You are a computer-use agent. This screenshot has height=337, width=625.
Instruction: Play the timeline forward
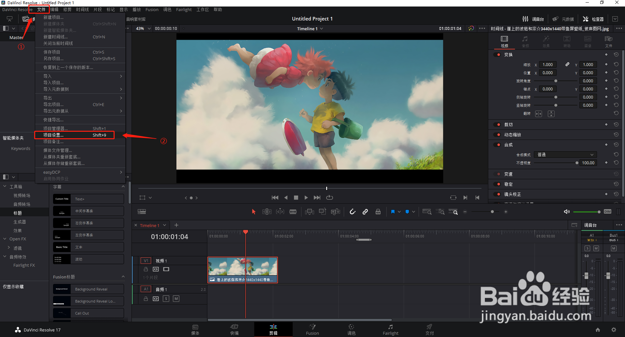(306, 197)
